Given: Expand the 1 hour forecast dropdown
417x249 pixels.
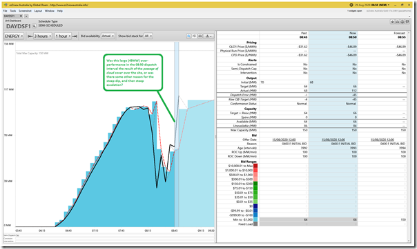Looking at the screenshot, I should click(63, 36).
